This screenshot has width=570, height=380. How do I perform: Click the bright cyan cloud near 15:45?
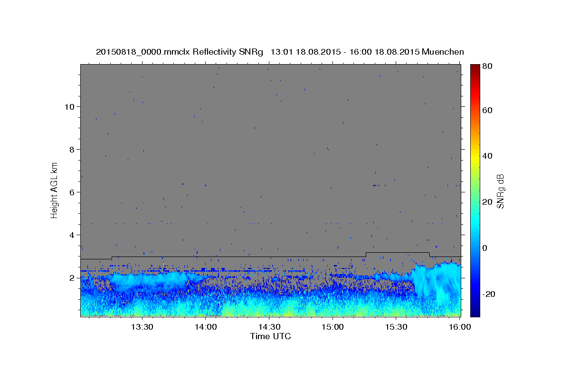[x=437, y=285]
